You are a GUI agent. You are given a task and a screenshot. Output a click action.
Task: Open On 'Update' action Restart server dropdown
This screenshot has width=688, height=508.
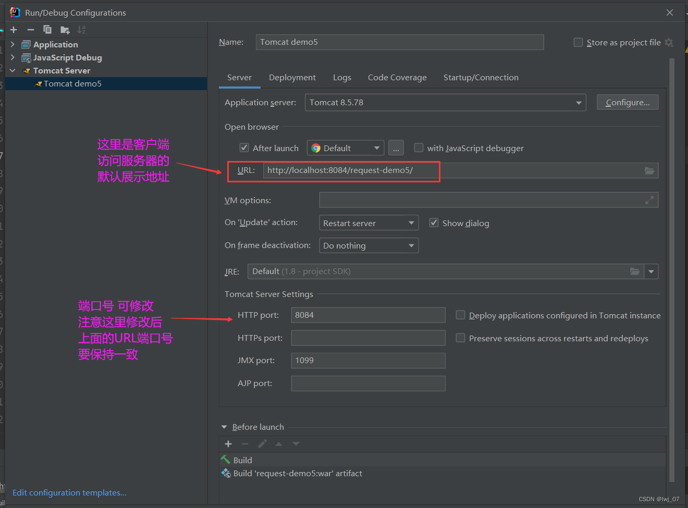coord(368,223)
